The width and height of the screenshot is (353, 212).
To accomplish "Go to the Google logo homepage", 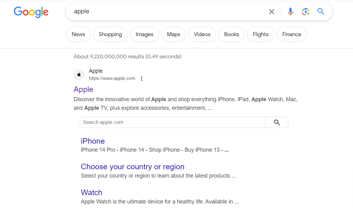I will coord(31,12).
